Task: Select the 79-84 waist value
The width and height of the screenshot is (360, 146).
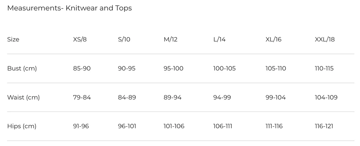Action: coord(82,98)
